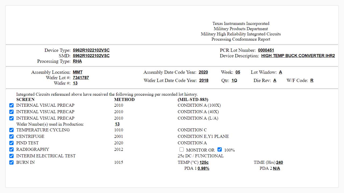Toggle the Centrifuge screen checkbox
Screen dimensions: 344x193
tap(11, 136)
